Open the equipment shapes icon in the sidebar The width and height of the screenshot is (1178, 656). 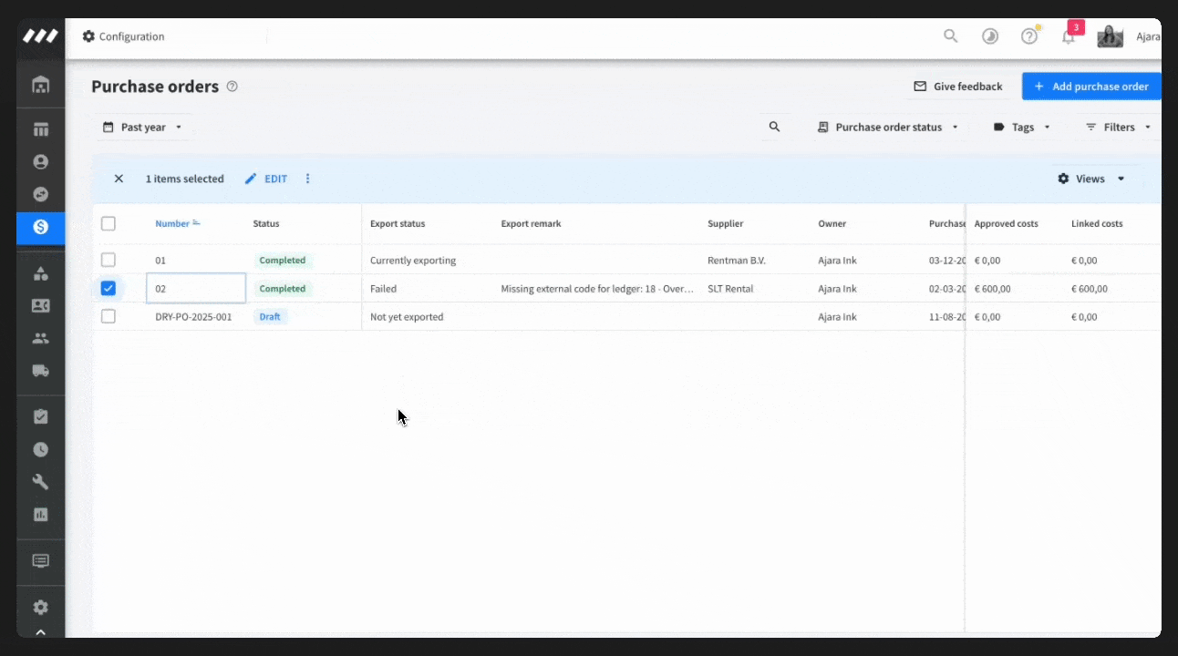(x=40, y=273)
